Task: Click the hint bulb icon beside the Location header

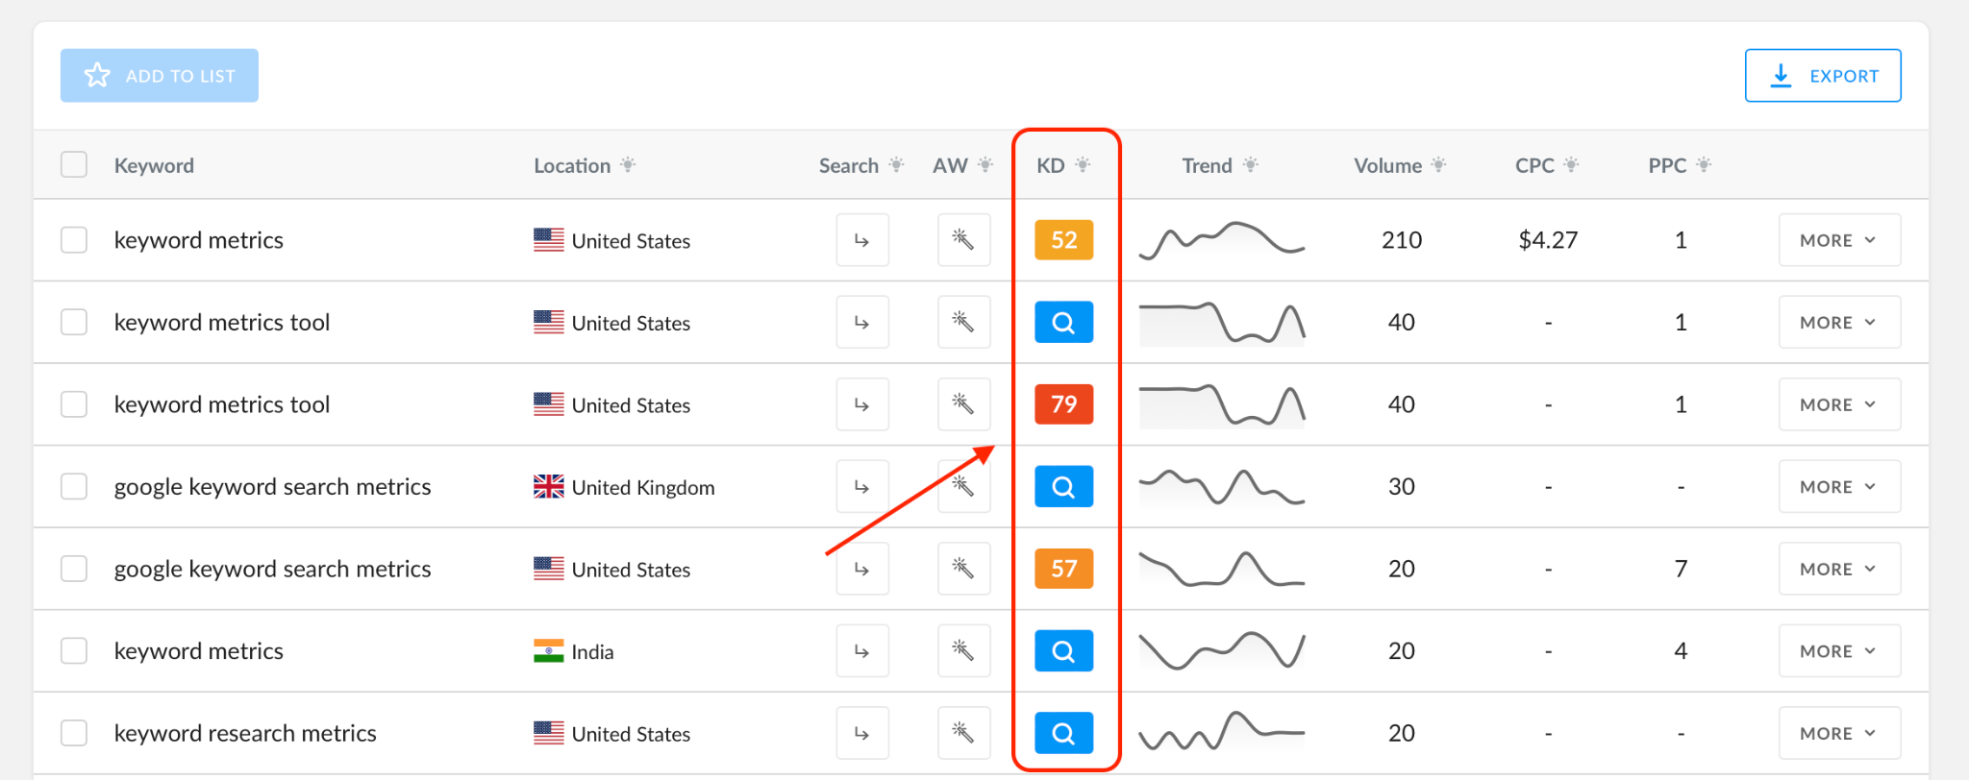Action: click(x=628, y=165)
